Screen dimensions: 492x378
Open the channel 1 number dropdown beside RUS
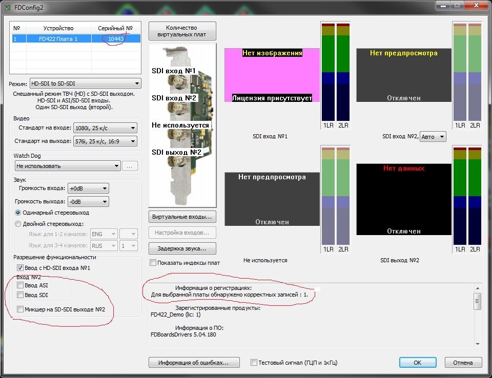129,246
